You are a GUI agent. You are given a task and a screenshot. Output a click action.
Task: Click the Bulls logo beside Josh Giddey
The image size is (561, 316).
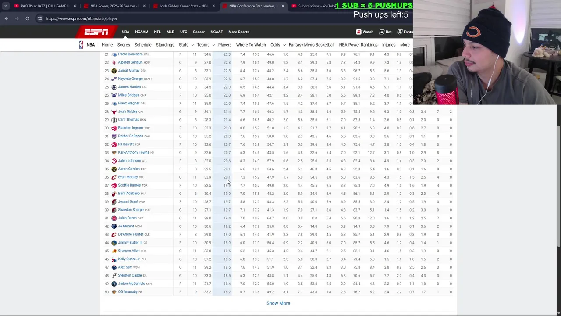pos(114,111)
